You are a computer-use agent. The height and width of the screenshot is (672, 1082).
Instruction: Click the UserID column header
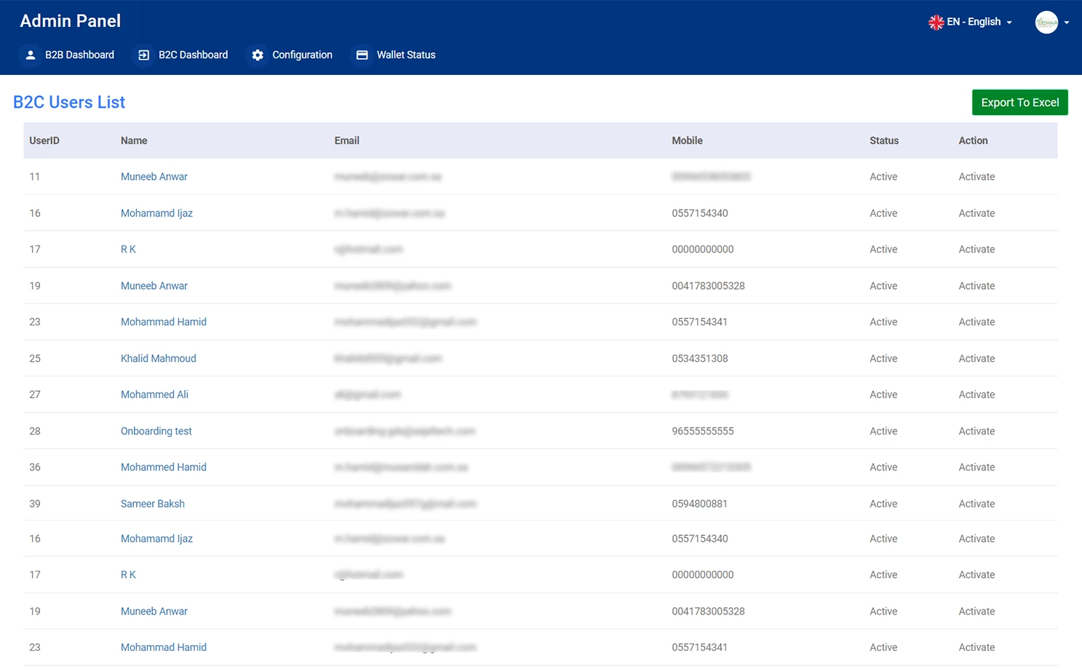tap(44, 141)
